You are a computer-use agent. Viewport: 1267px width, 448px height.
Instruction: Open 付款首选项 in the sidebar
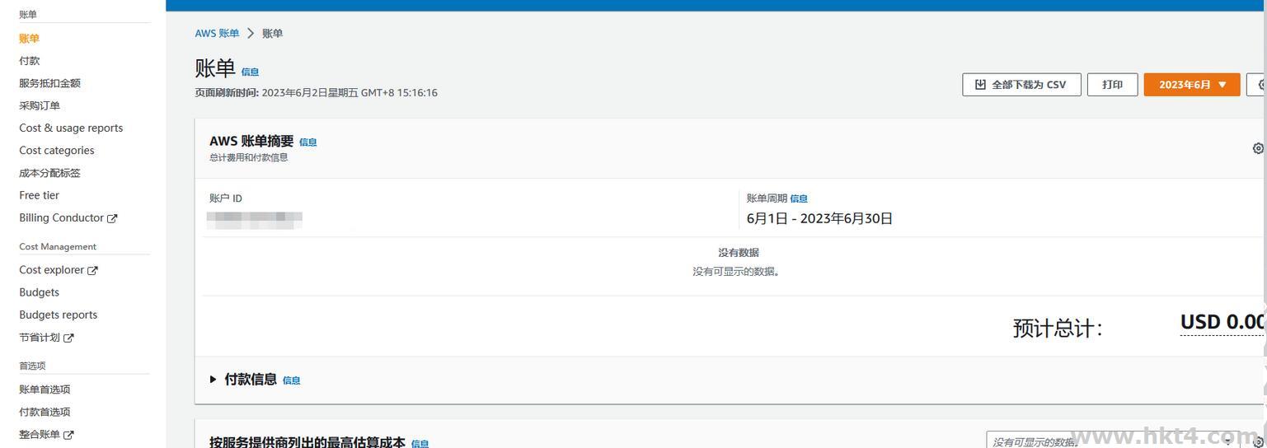click(x=45, y=412)
